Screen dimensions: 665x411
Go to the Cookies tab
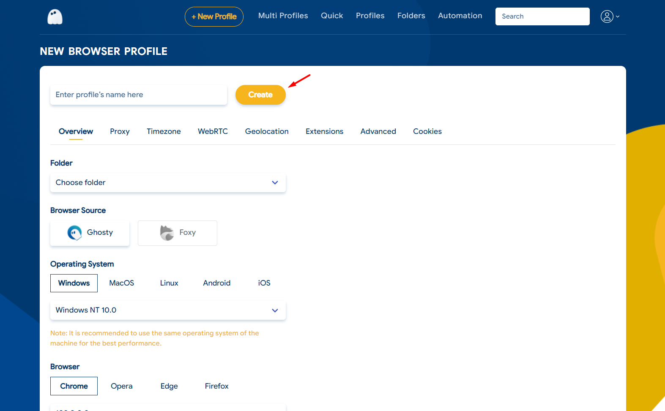427,131
